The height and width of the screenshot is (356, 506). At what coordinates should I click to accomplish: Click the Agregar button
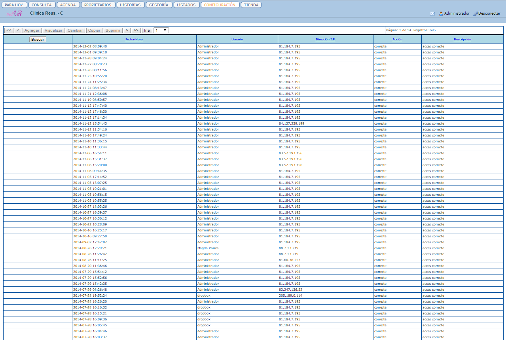point(32,30)
